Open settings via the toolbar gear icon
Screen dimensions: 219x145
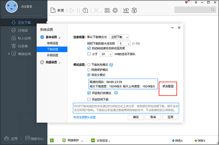coord(115,10)
